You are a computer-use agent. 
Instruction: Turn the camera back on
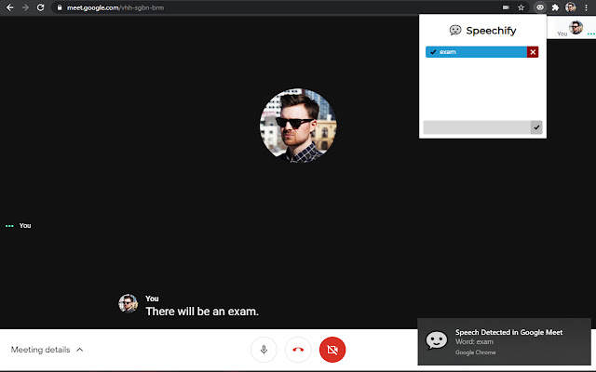pos(332,350)
